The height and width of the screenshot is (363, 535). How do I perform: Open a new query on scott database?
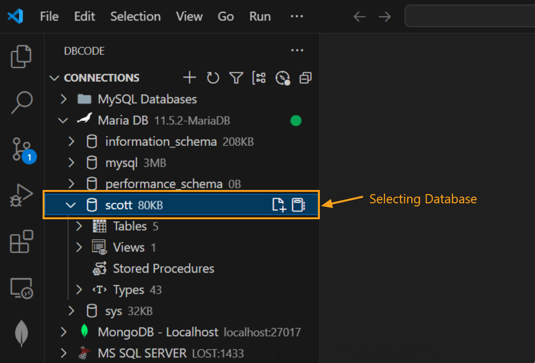pos(279,204)
